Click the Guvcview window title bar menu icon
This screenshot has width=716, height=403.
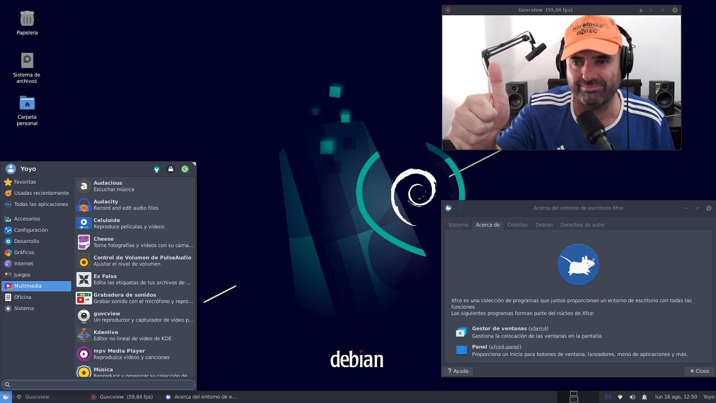[448, 10]
